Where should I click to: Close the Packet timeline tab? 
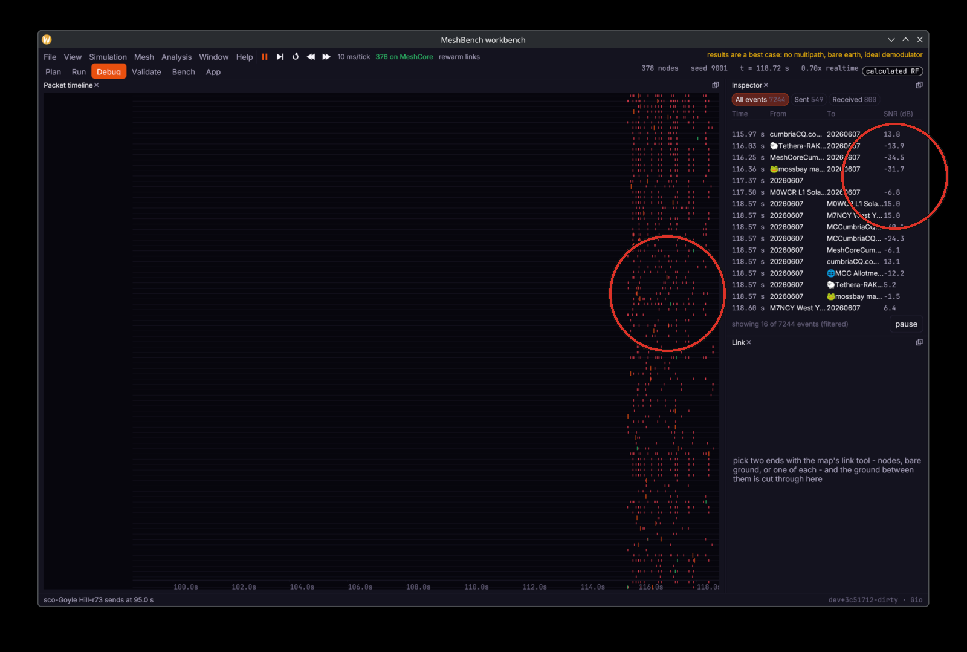point(97,85)
